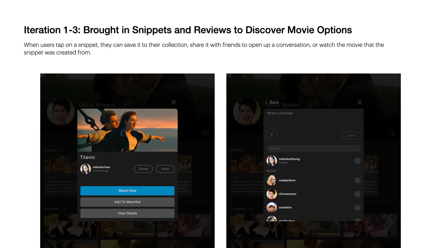Open the chat bubble icon on right screen
The width and height of the screenshot is (441, 248).
(x=392, y=133)
